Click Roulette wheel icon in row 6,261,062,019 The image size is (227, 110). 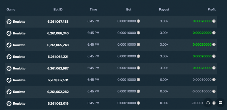pyautogui.click(x=9, y=103)
